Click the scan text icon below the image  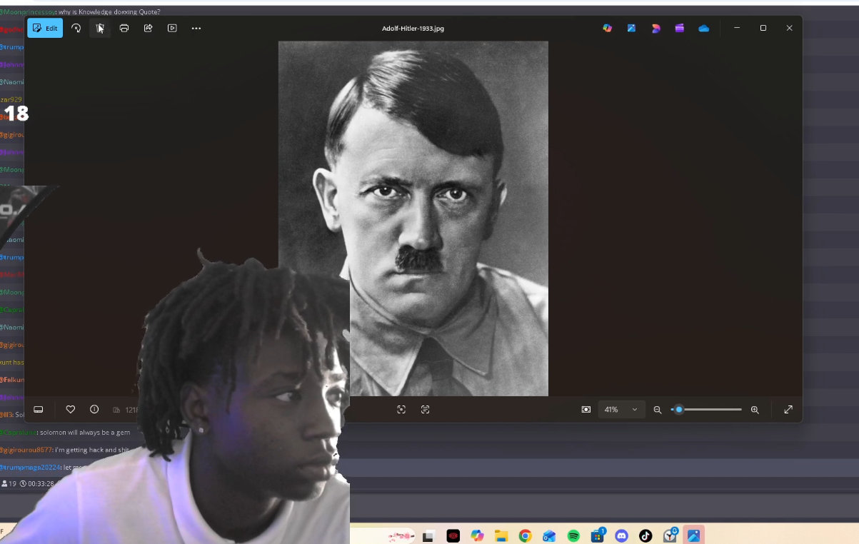click(x=426, y=409)
